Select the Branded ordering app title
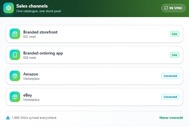 [x=43, y=53]
